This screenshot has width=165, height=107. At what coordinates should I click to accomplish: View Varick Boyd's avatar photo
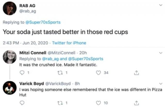coord(10,88)
